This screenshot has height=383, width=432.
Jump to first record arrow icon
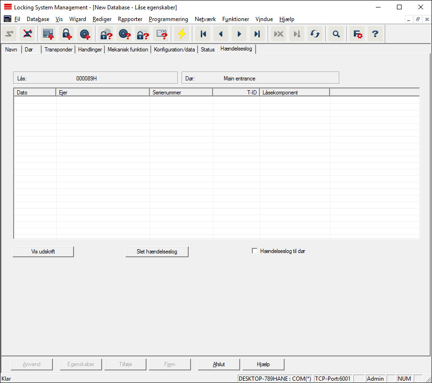[203, 34]
